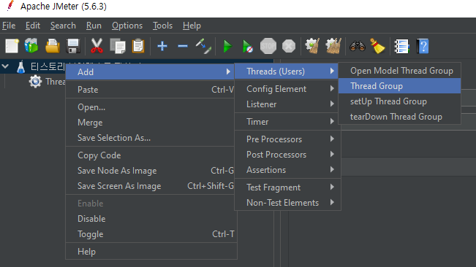
Task: Open Search with the binoculars icon
Action: (358, 46)
